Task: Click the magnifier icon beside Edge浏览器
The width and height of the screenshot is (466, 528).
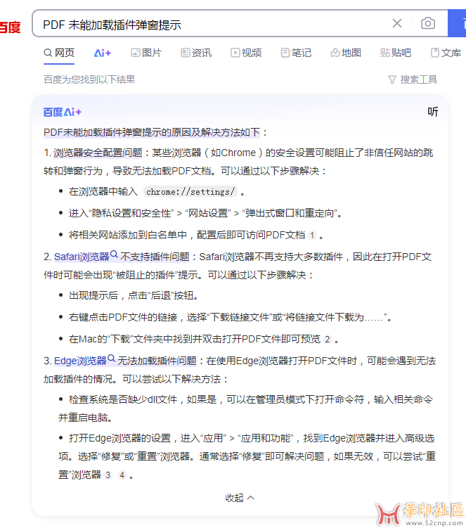Action: (x=111, y=360)
